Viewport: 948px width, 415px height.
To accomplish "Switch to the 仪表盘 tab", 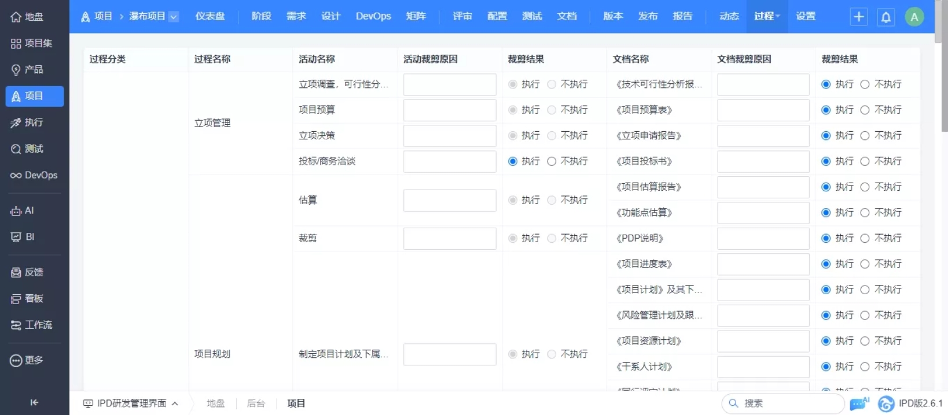I will (x=210, y=16).
